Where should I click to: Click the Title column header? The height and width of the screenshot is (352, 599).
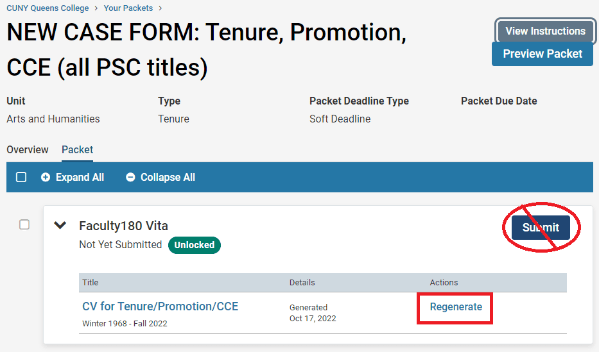point(91,283)
